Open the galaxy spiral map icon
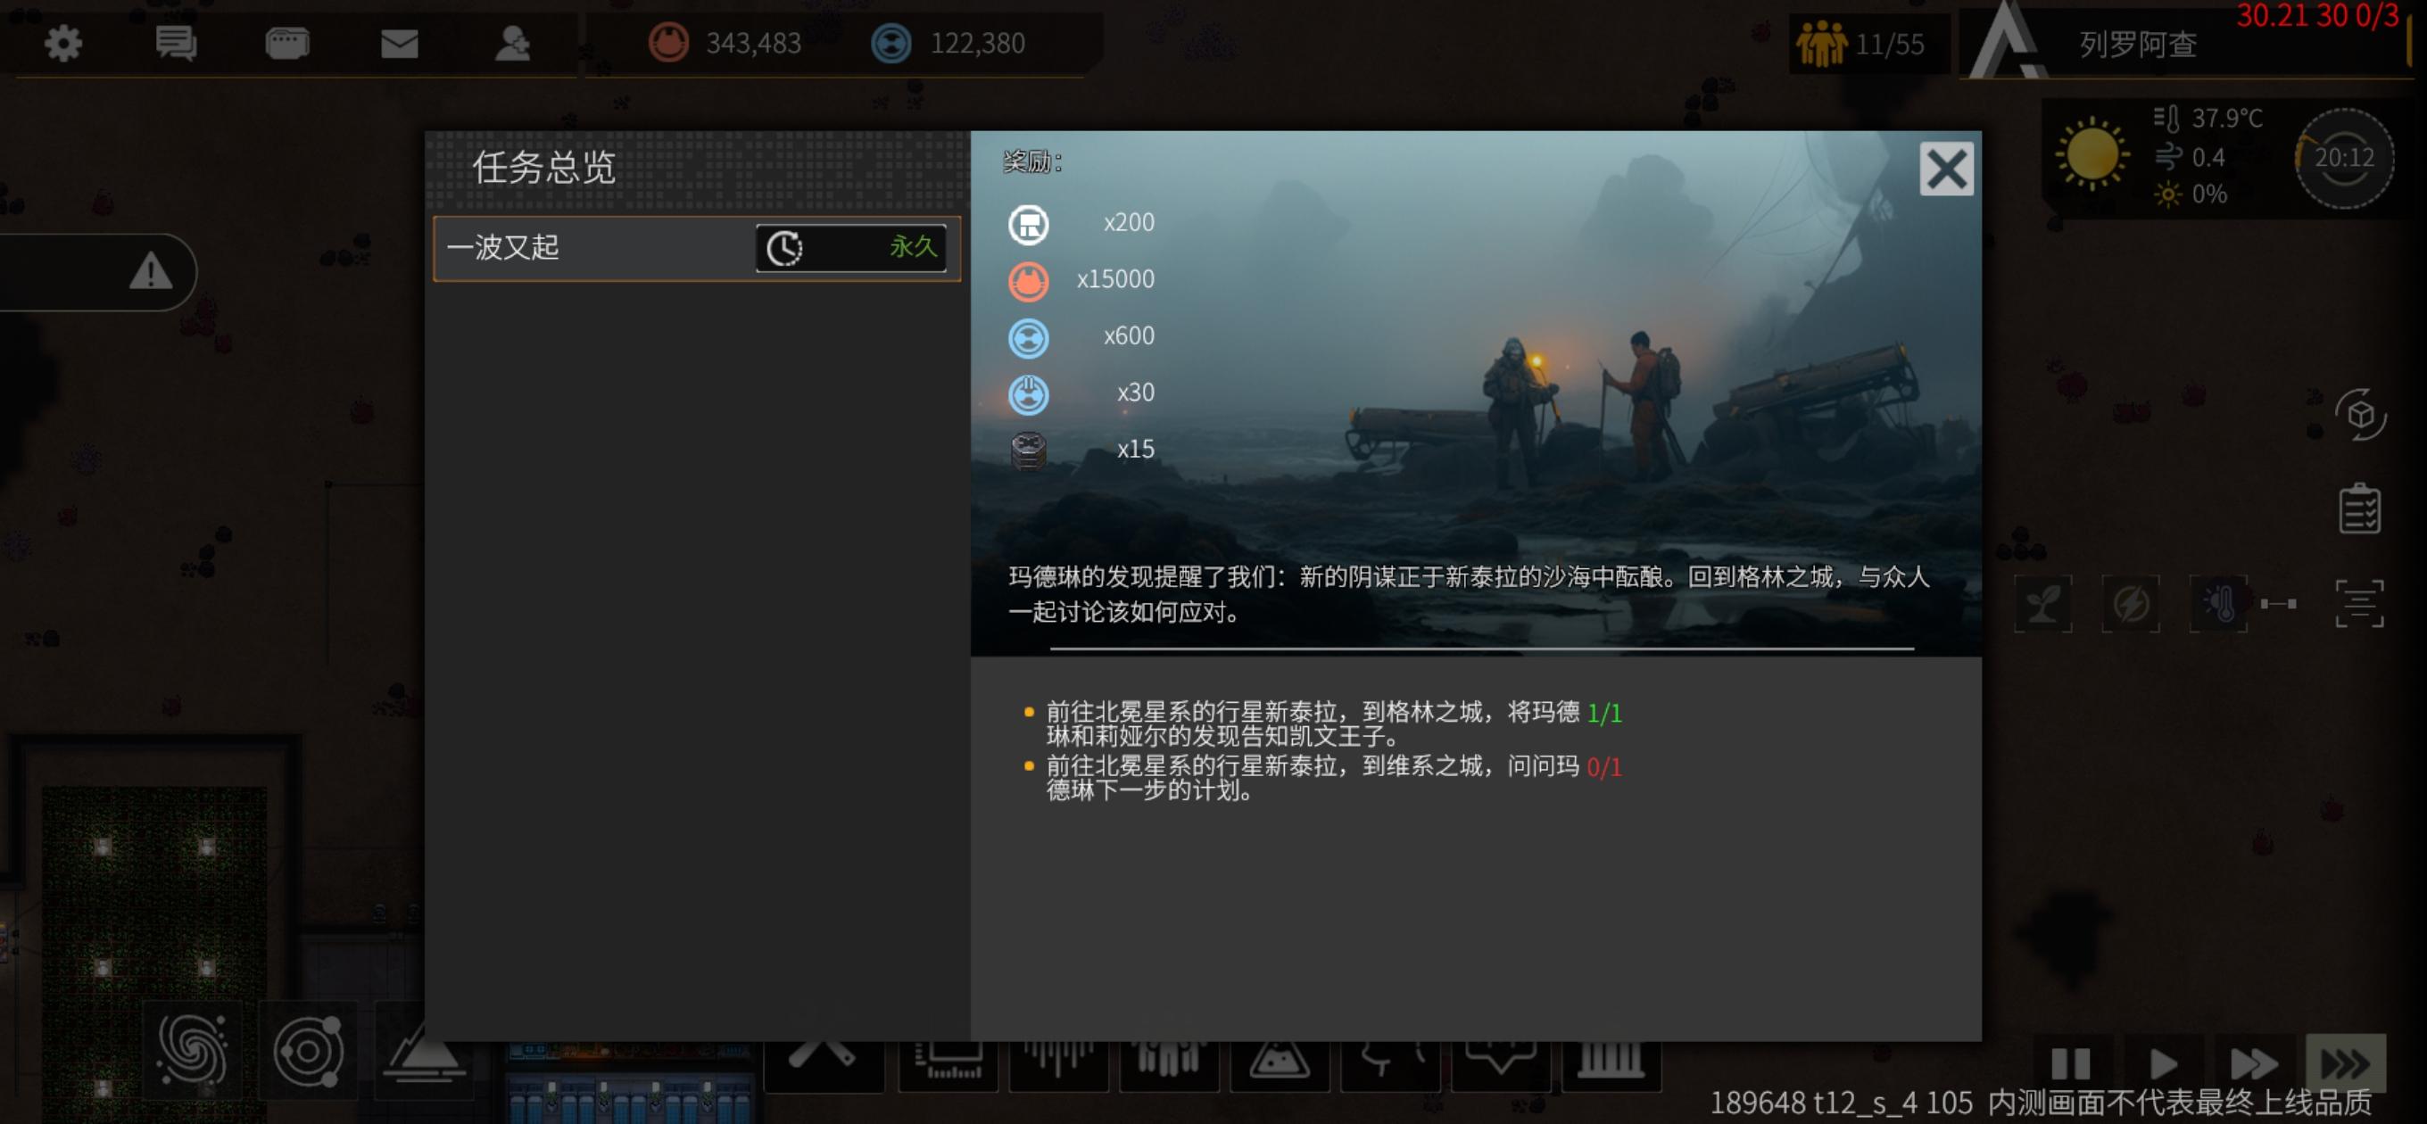This screenshot has height=1124, width=2427. point(193,1049)
